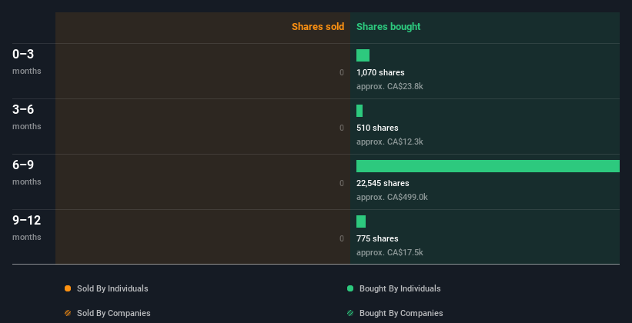Click the green bar for 0–3 months
The height and width of the screenshot is (323, 632).
tap(363, 55)
